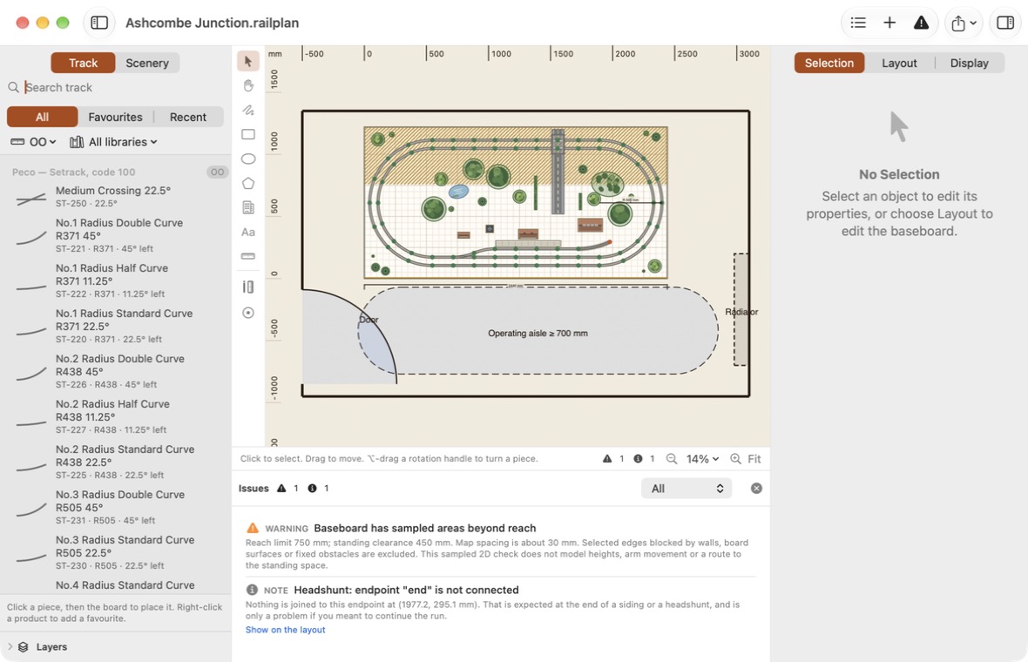The width and height of the screenshot is (1028, 662).
Task: Click the zoom out magnifier icon
Action: pyautogui.click(x=672, y=459)
